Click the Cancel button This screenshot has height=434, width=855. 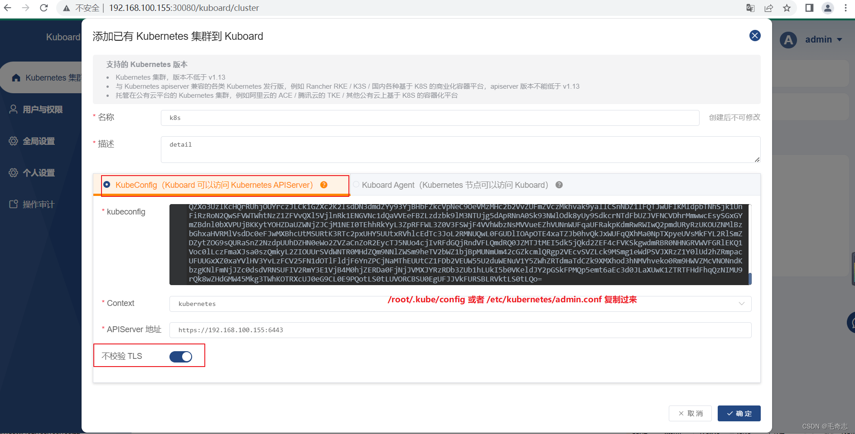pyautogui.click(x=690, y=413)
